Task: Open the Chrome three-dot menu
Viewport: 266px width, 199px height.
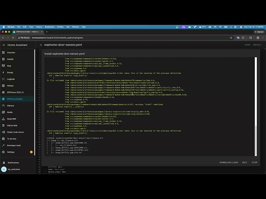Action: point(263,38)
